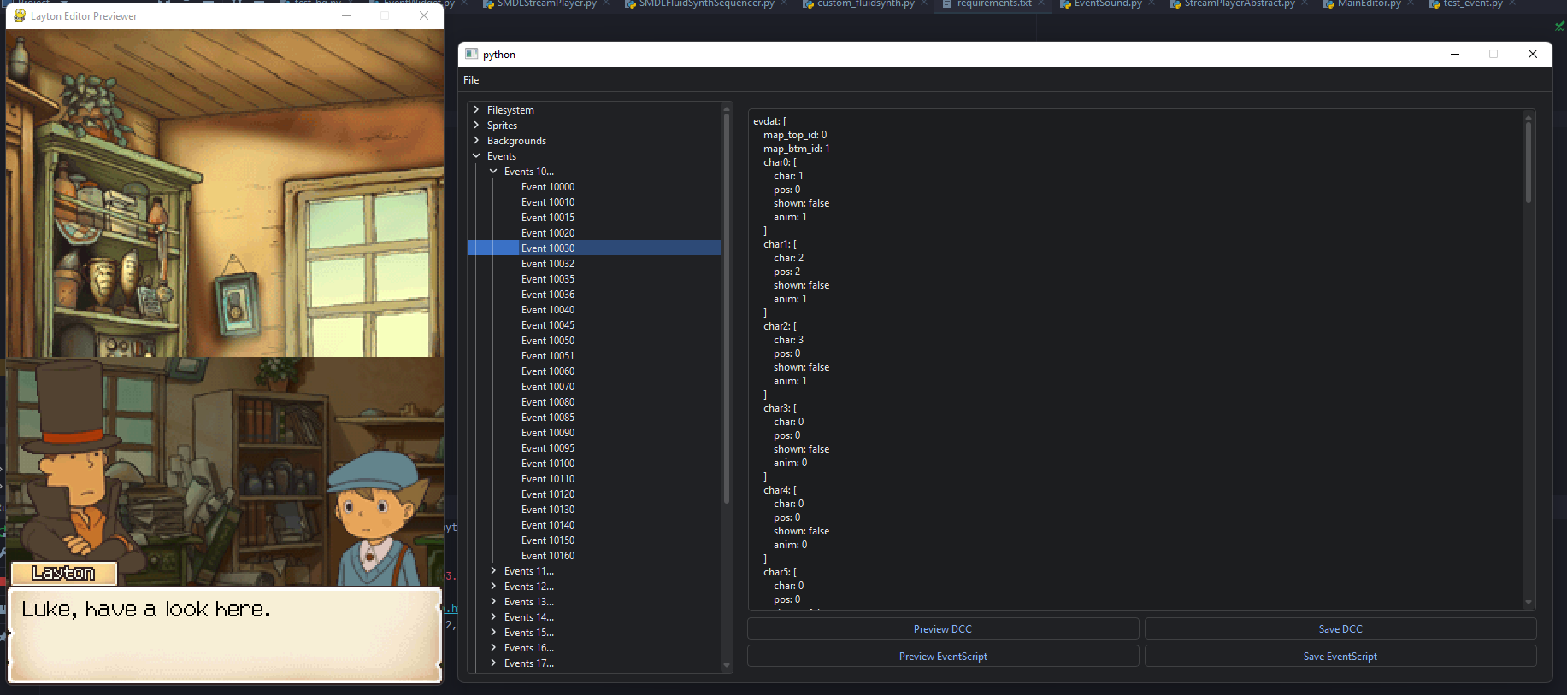This screenshot has height=695, width=1567.
Task: Select Event 10150 in the tree
Action: click(548, 540)
